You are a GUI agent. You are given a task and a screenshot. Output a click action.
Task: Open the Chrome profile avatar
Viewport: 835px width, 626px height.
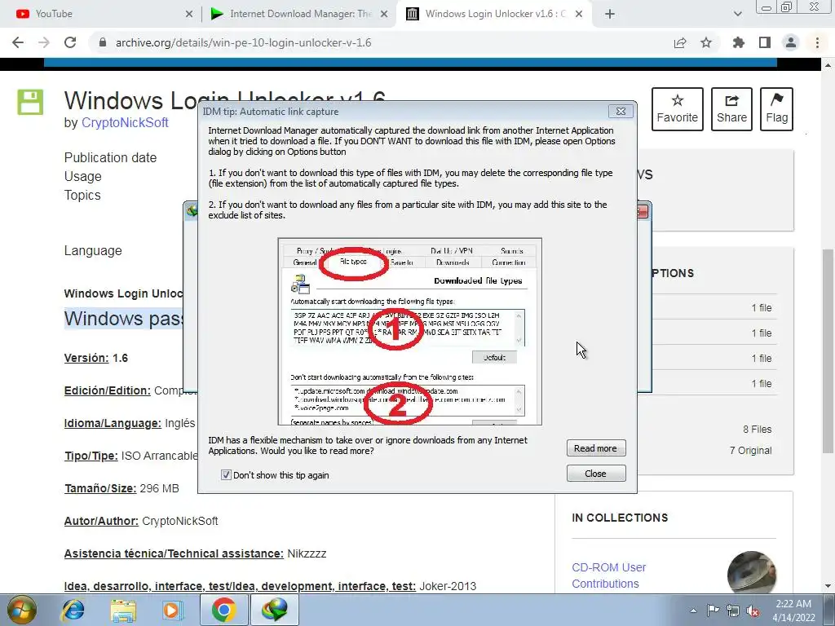pyautogui.click(x=791, y=42)
